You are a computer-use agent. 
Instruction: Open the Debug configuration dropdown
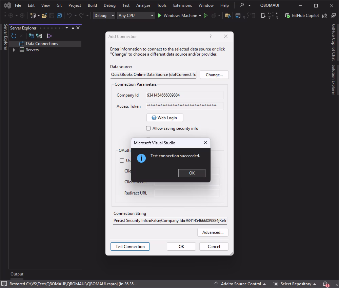(x=104, y=16)
